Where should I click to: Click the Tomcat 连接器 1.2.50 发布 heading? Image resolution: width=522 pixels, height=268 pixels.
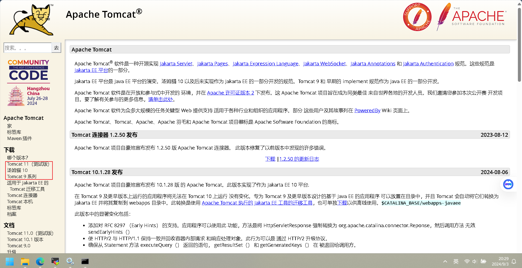point(104,135)
